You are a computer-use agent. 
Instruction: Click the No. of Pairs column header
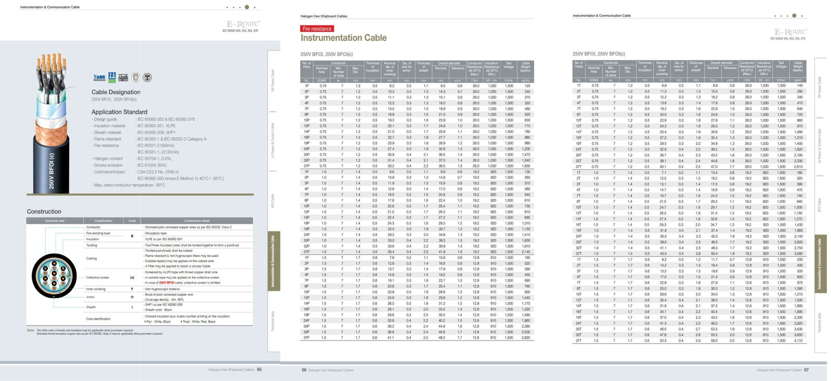pyautogui.click(x=306, y=65)
